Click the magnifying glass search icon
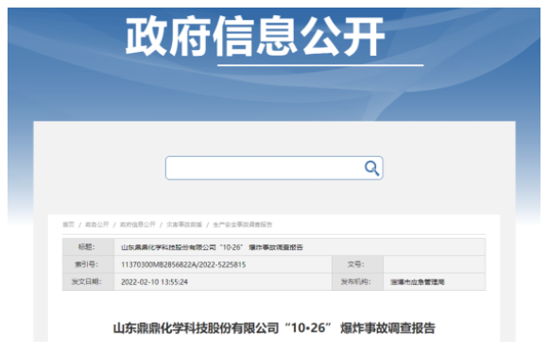549x355 pixels. tap(371, 168)
